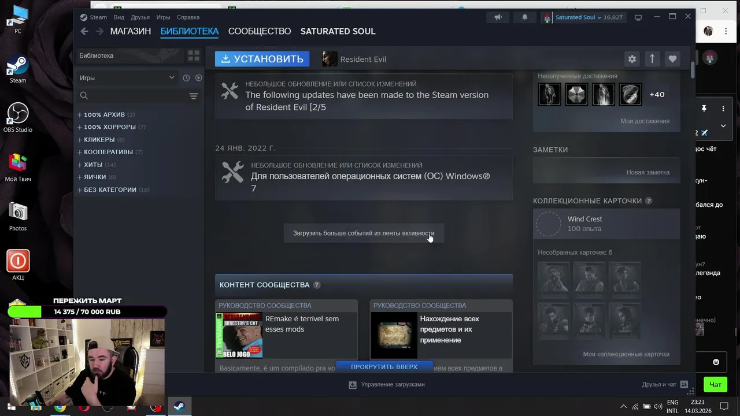Click the help icon beside Контент сообщества
740x416 pixels.
(x=316, y=285)
